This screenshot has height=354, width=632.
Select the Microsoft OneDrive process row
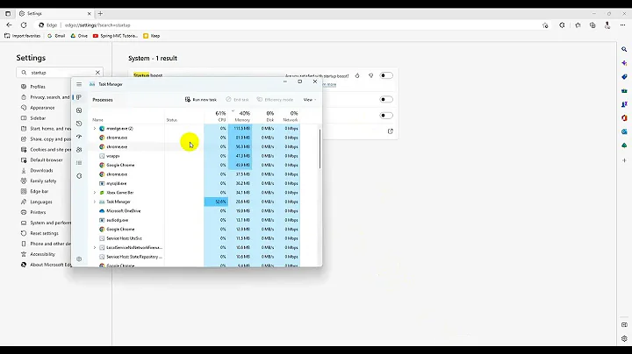pos(196,211)
